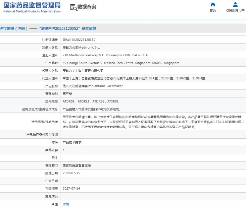Click the 医疗器械（注册）基本信息 title bar
Screen dimensions: 246x208
(x=48, y=28)
